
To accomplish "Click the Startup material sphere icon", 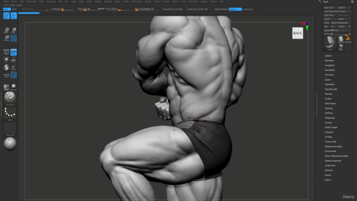I will point(13,87).
